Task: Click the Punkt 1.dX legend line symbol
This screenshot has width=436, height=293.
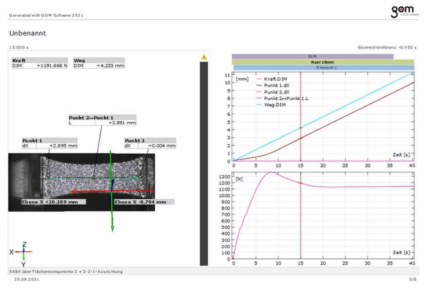Action: coord(259,85)
